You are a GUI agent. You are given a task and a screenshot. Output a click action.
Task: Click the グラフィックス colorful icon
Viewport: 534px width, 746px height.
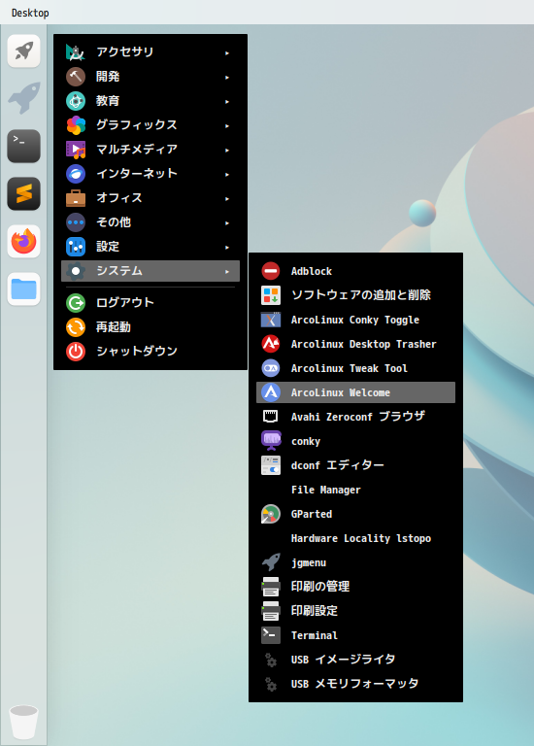tap(76, 125)
